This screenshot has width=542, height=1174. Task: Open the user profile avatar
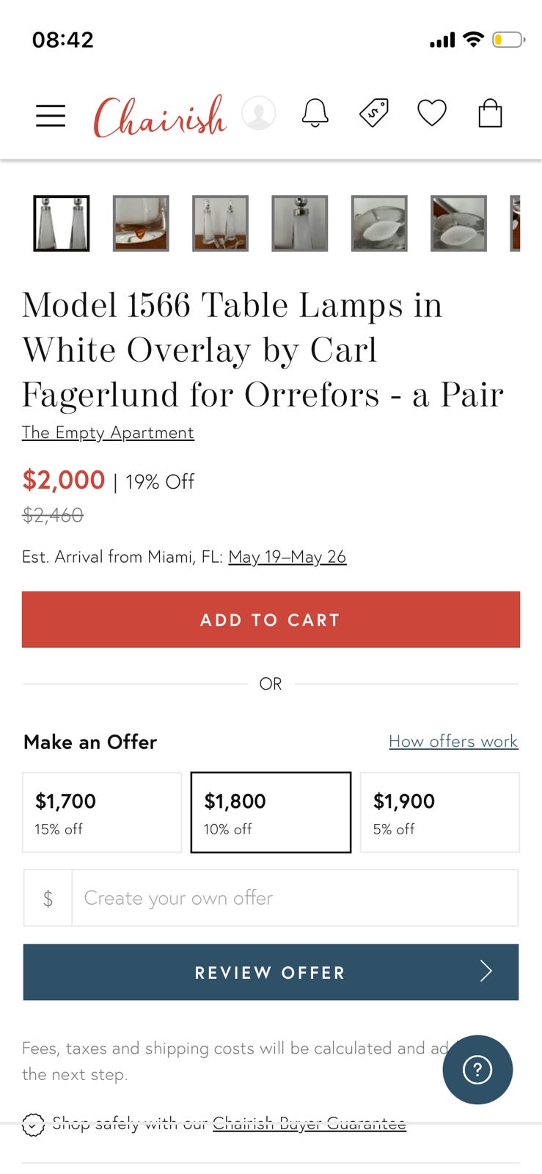point(258,114)
